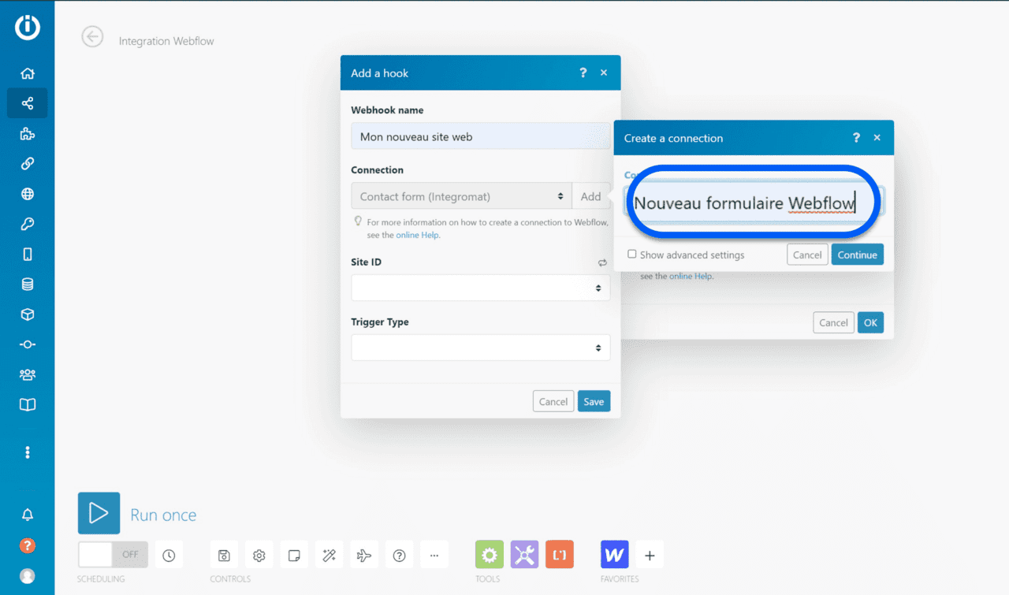Screen dimensions: 1009x595
Task: Open Templates puzzle piece icon in sidebar
Action: [x=28, y=133]
